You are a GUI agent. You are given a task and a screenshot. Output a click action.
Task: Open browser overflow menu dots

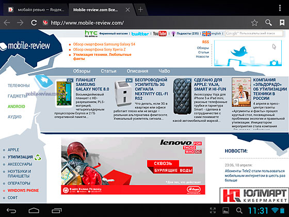pyautogui.click(x=280, y=8)
